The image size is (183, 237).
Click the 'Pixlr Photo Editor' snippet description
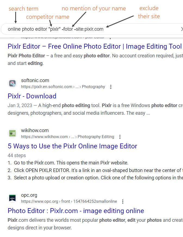pos(95,60)
